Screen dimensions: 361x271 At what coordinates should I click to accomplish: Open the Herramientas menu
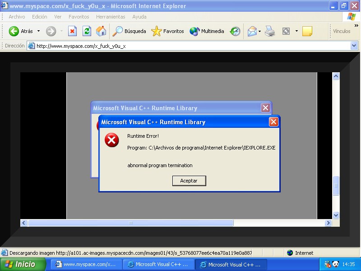(x=111, y=17)
